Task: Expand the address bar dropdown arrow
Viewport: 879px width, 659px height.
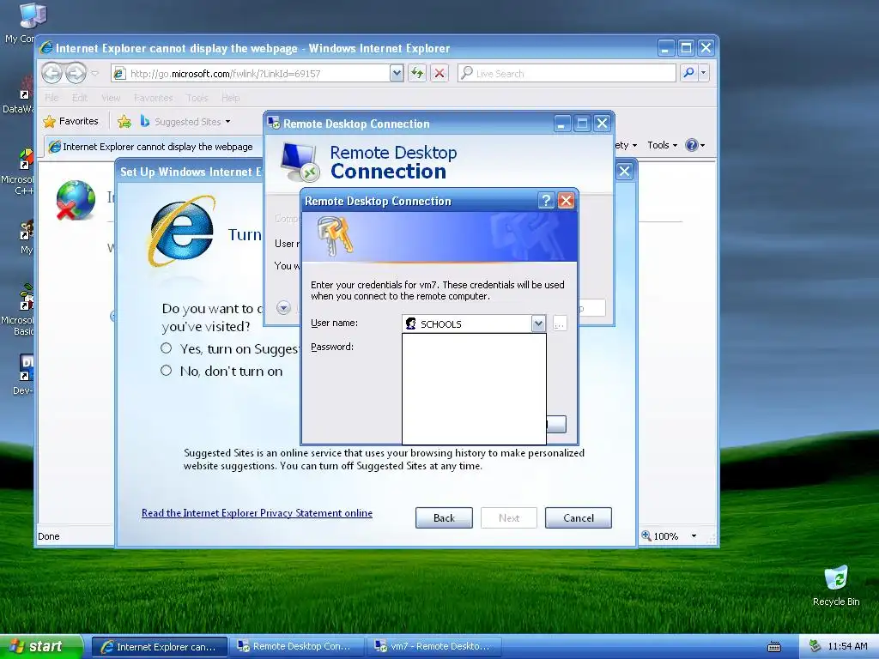Action: [397, 73]
